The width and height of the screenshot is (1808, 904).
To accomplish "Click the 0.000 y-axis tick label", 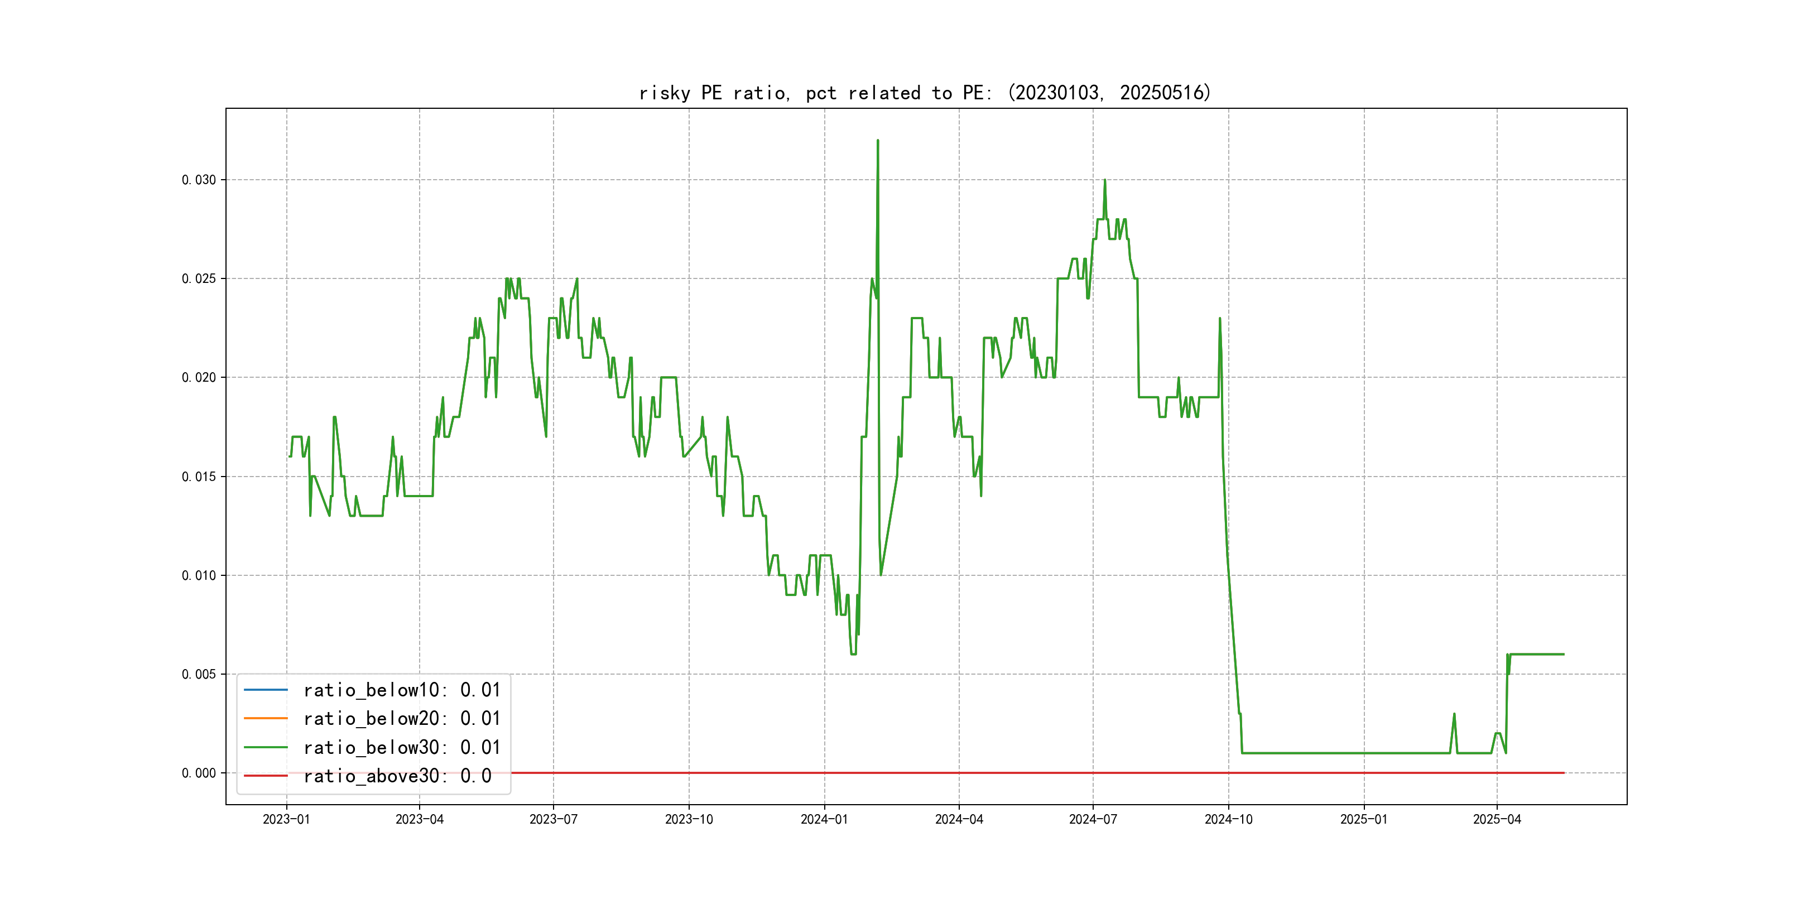I will point(199,773).
